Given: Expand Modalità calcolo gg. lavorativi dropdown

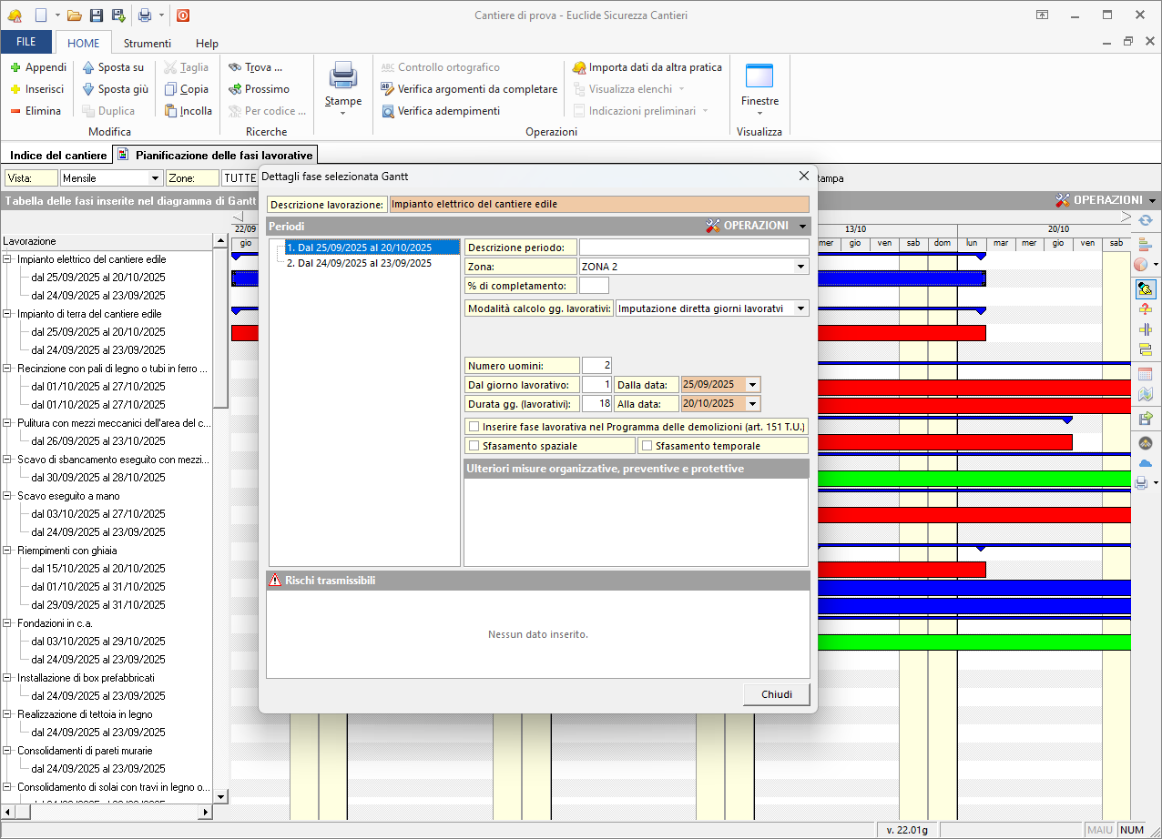Looking at the screenshot, I should (800, 308).
